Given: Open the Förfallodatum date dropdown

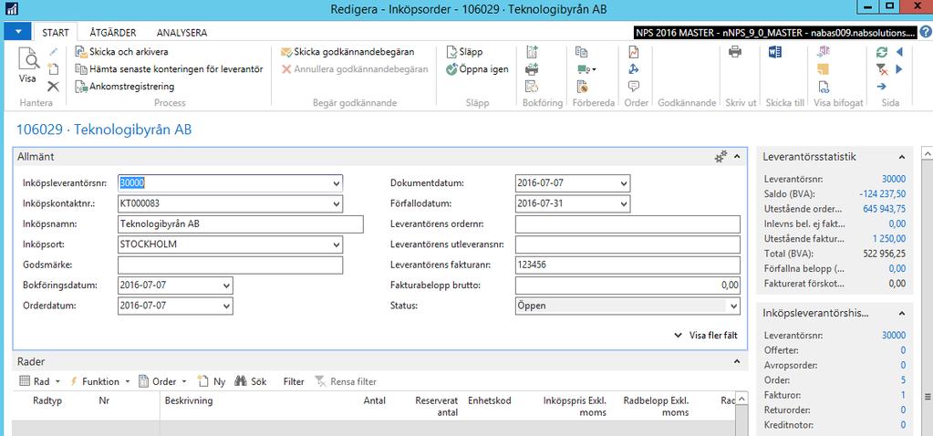Looking at the screenshot, I should 623,204.
